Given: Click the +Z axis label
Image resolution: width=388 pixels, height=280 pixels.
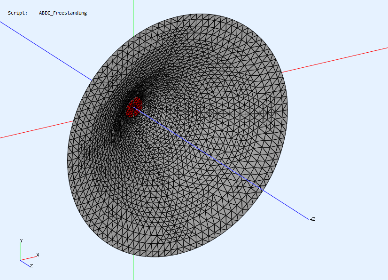Looking at the screenshot, I should coord(312,219).
